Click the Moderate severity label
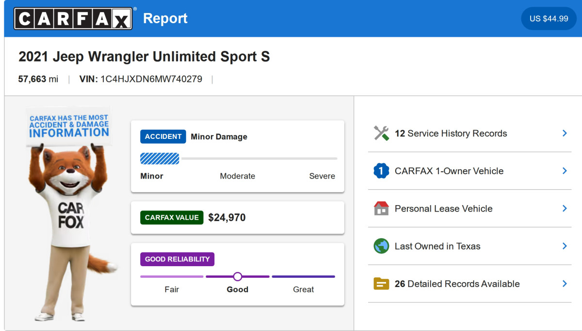Viewport: 582px width, 331px height. coord(238,176)
